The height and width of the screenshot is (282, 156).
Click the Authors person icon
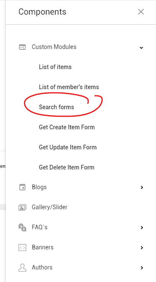[x=22, y=268]
